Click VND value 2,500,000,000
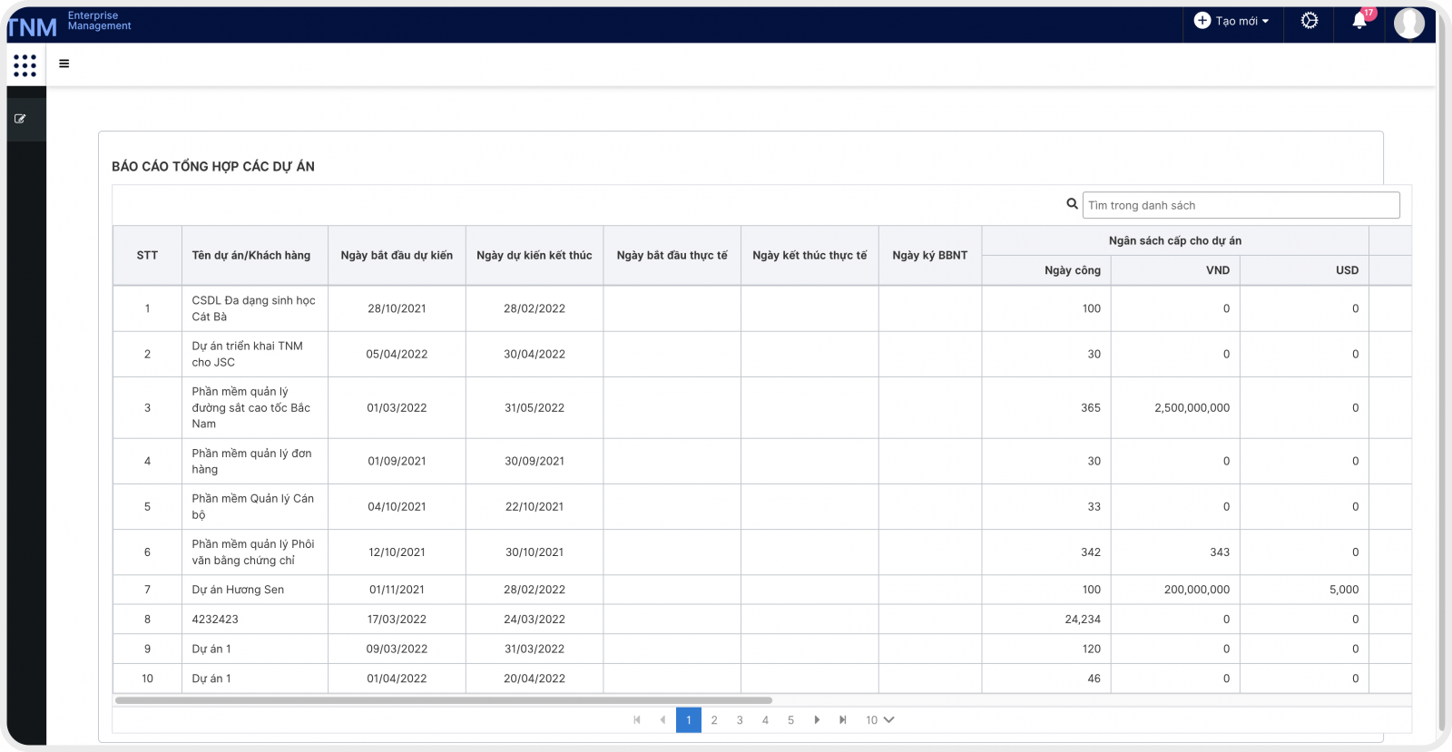1452x752 pixels. (x=1192, y=408)
